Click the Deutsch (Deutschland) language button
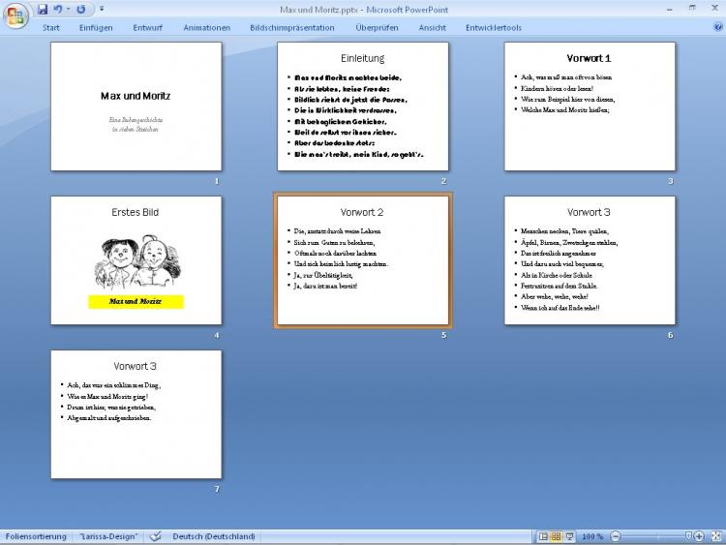Screen dimensions: 726x545 (214, 536)
